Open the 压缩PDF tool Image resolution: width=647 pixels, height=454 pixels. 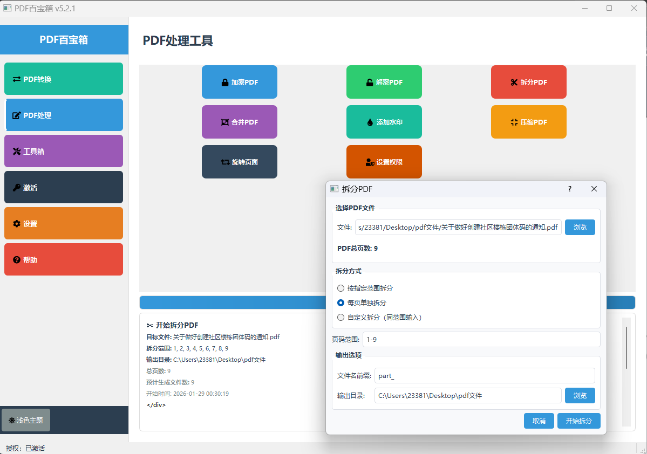[x=528, y=122]
